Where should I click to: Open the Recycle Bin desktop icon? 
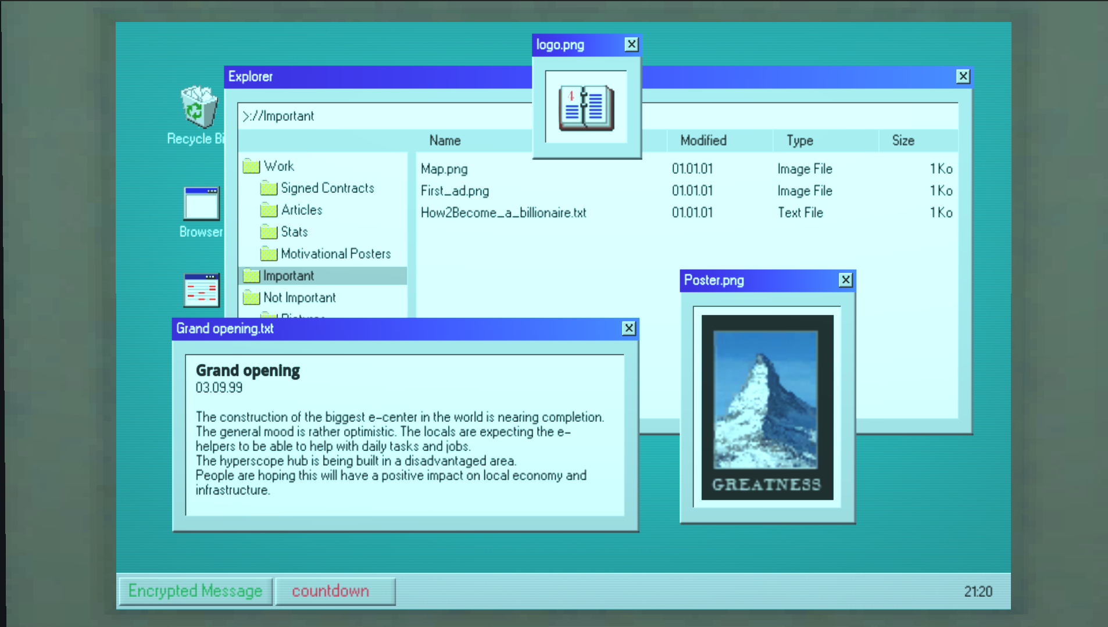click(x=199, y=107)
